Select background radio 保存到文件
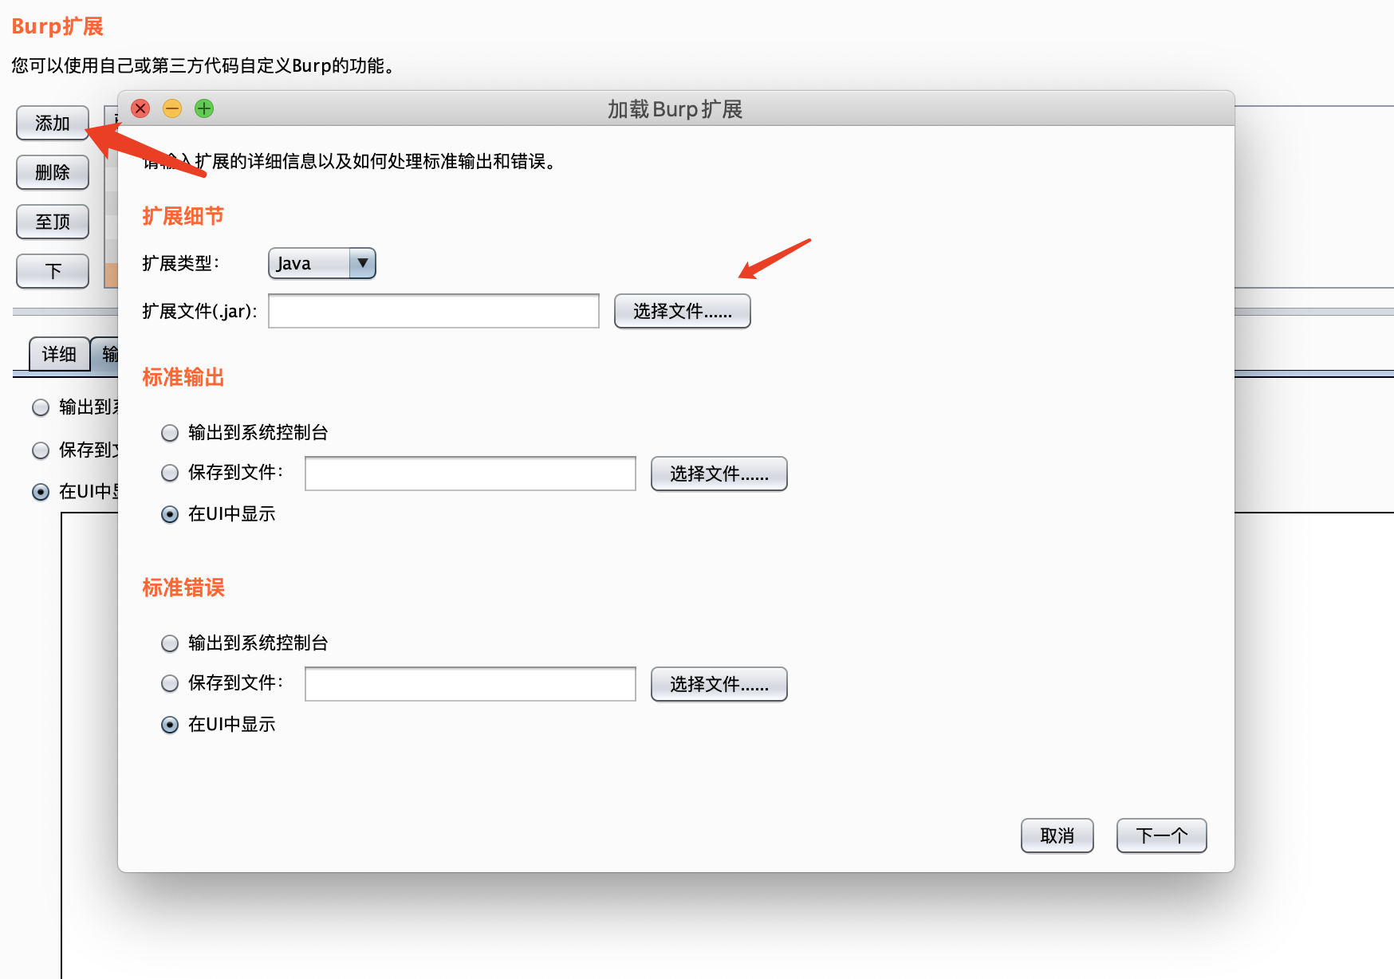This screenshot has height=979, width=1394. pos(41,450)
